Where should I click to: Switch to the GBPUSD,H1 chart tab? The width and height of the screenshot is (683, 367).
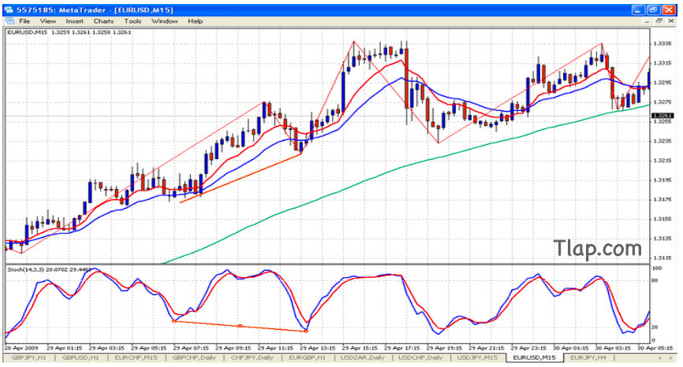point(80,358)
